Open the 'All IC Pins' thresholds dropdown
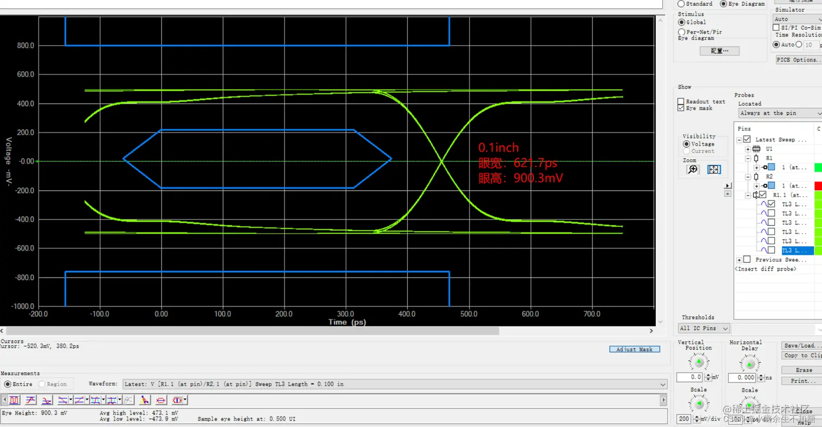The height and width of the screenshot is (427, 822). coord(704,328)
